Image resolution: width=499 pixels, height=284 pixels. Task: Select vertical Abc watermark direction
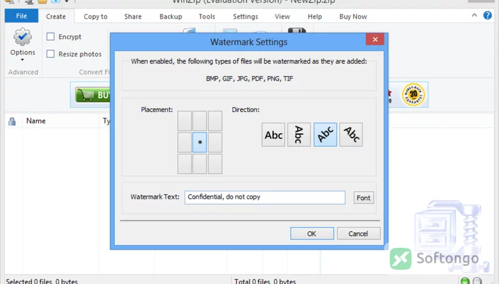coord(299,135)
